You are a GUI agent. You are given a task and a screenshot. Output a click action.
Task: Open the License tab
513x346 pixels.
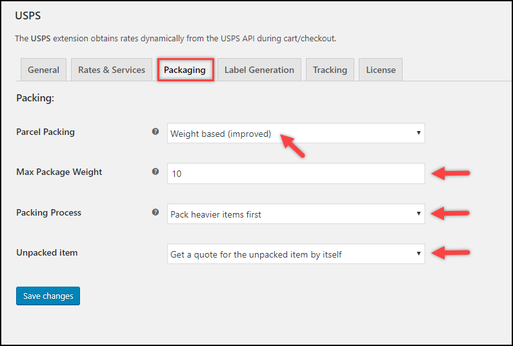pos(381,70)
